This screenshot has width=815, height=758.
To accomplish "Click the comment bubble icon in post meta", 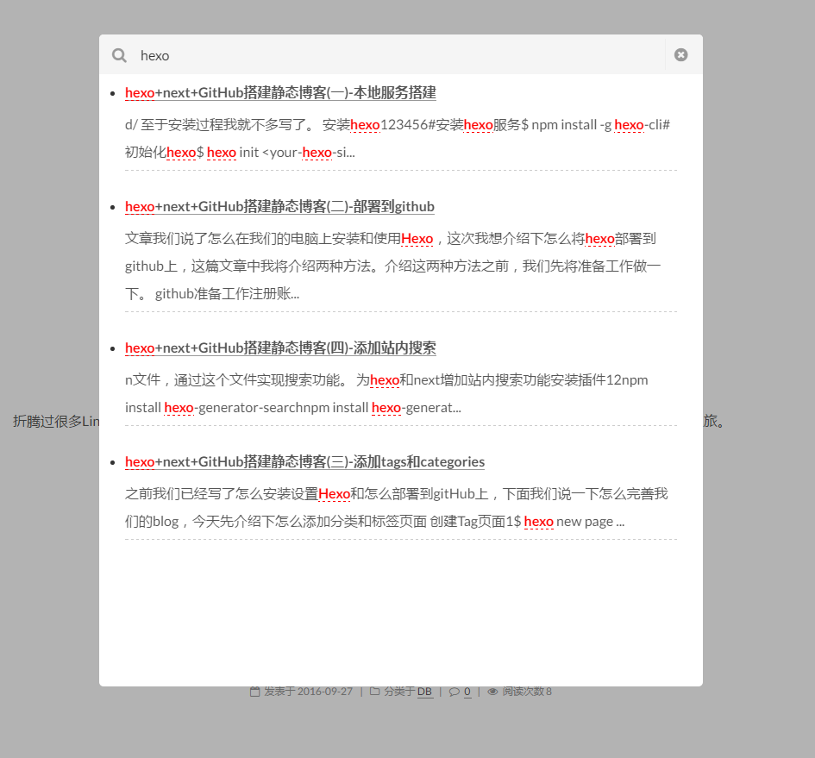I will 454,692.
